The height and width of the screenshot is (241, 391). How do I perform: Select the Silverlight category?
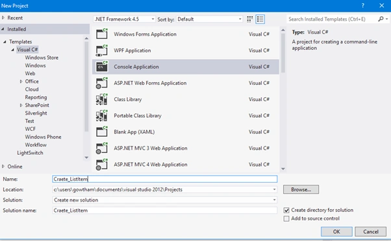(36, 113)
